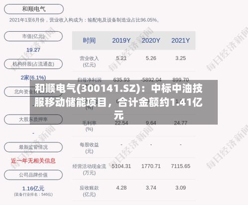Viewport: 248px width, 205px height.
Task: Click the 装备行业排名:546位 ranking note
Action: pos(33,195)
